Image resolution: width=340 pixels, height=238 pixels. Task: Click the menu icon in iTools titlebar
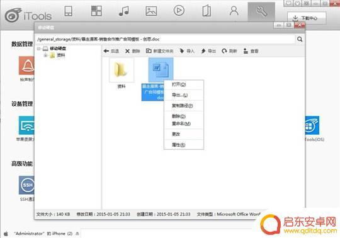pos(307,3)
